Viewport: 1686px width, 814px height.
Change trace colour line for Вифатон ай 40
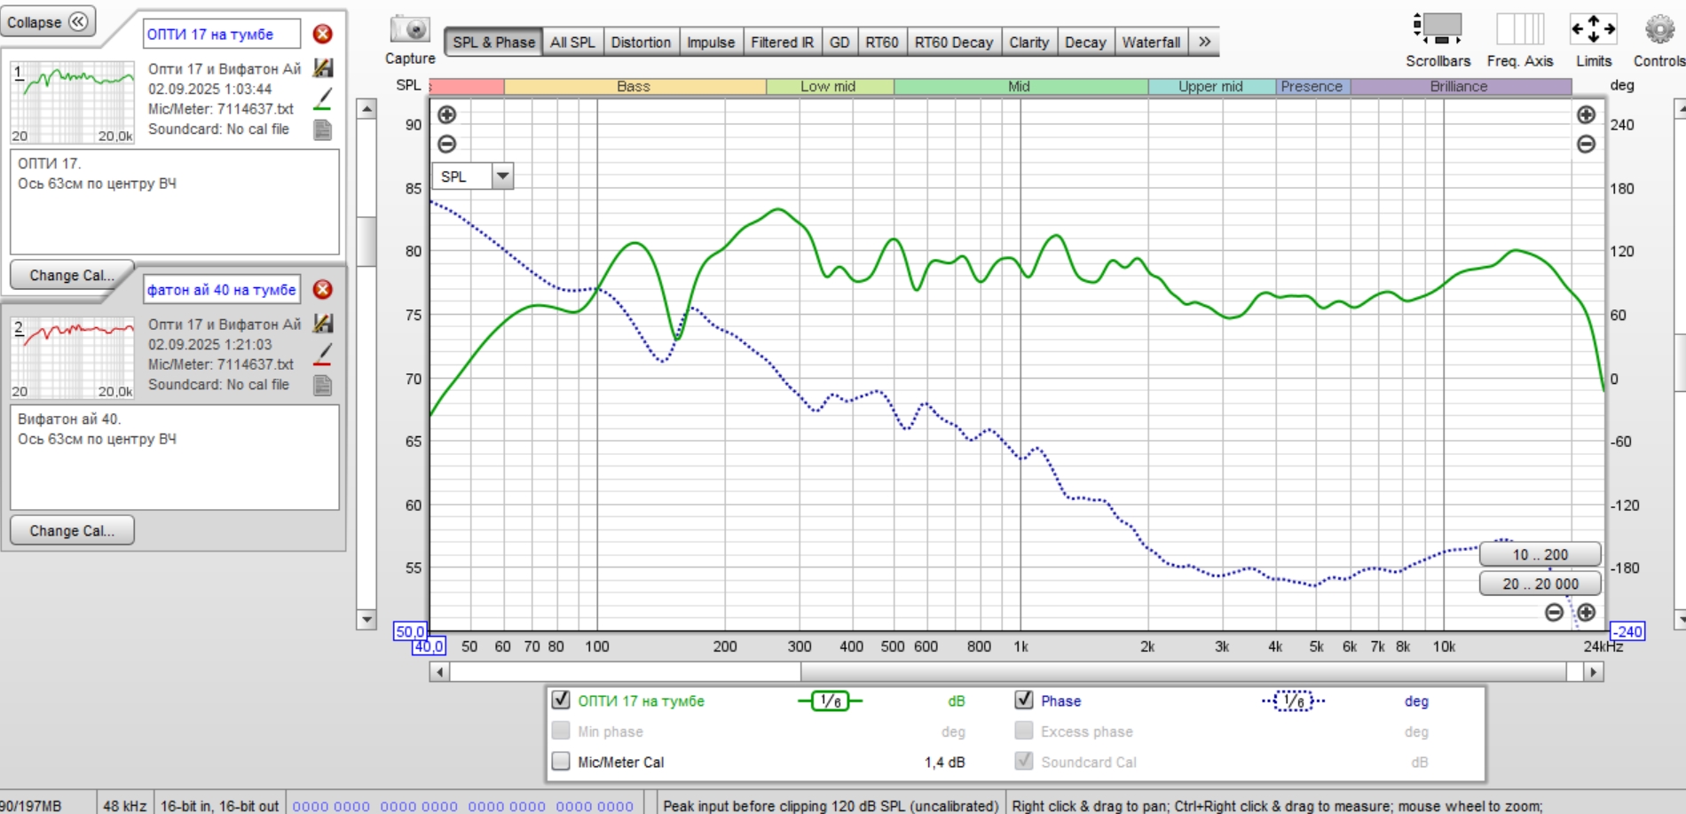pyautogui.click(x=323, y=355)
